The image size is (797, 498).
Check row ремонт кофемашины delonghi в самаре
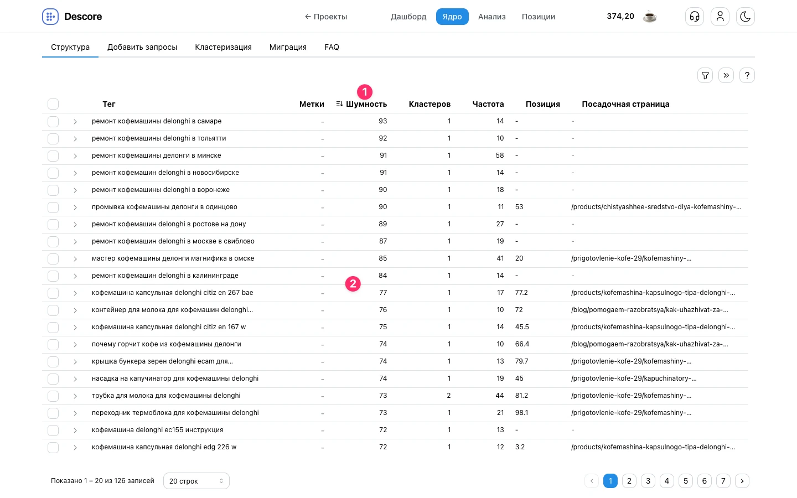click(x=53, y=121)
